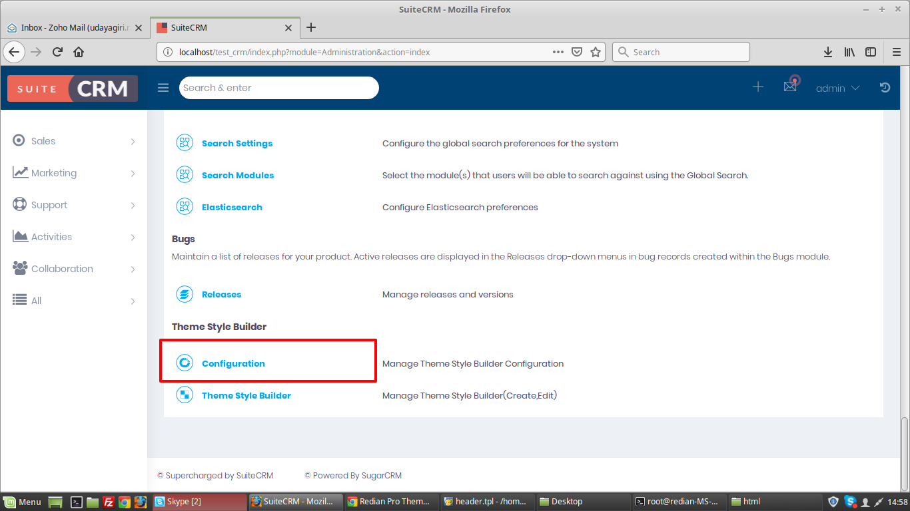Open the quick create plus icon
Screen dimensions: 910x511
[758, 87]
